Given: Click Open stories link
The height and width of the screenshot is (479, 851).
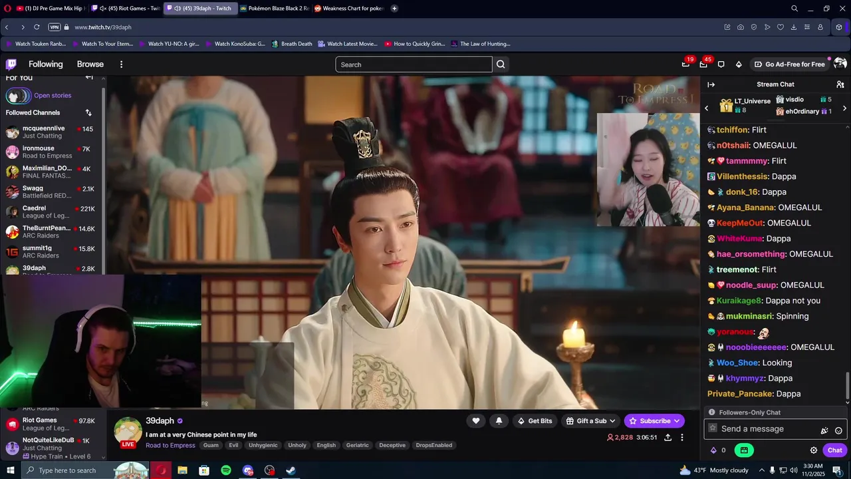Looking at the screenshot, I should tap(53, 96).
